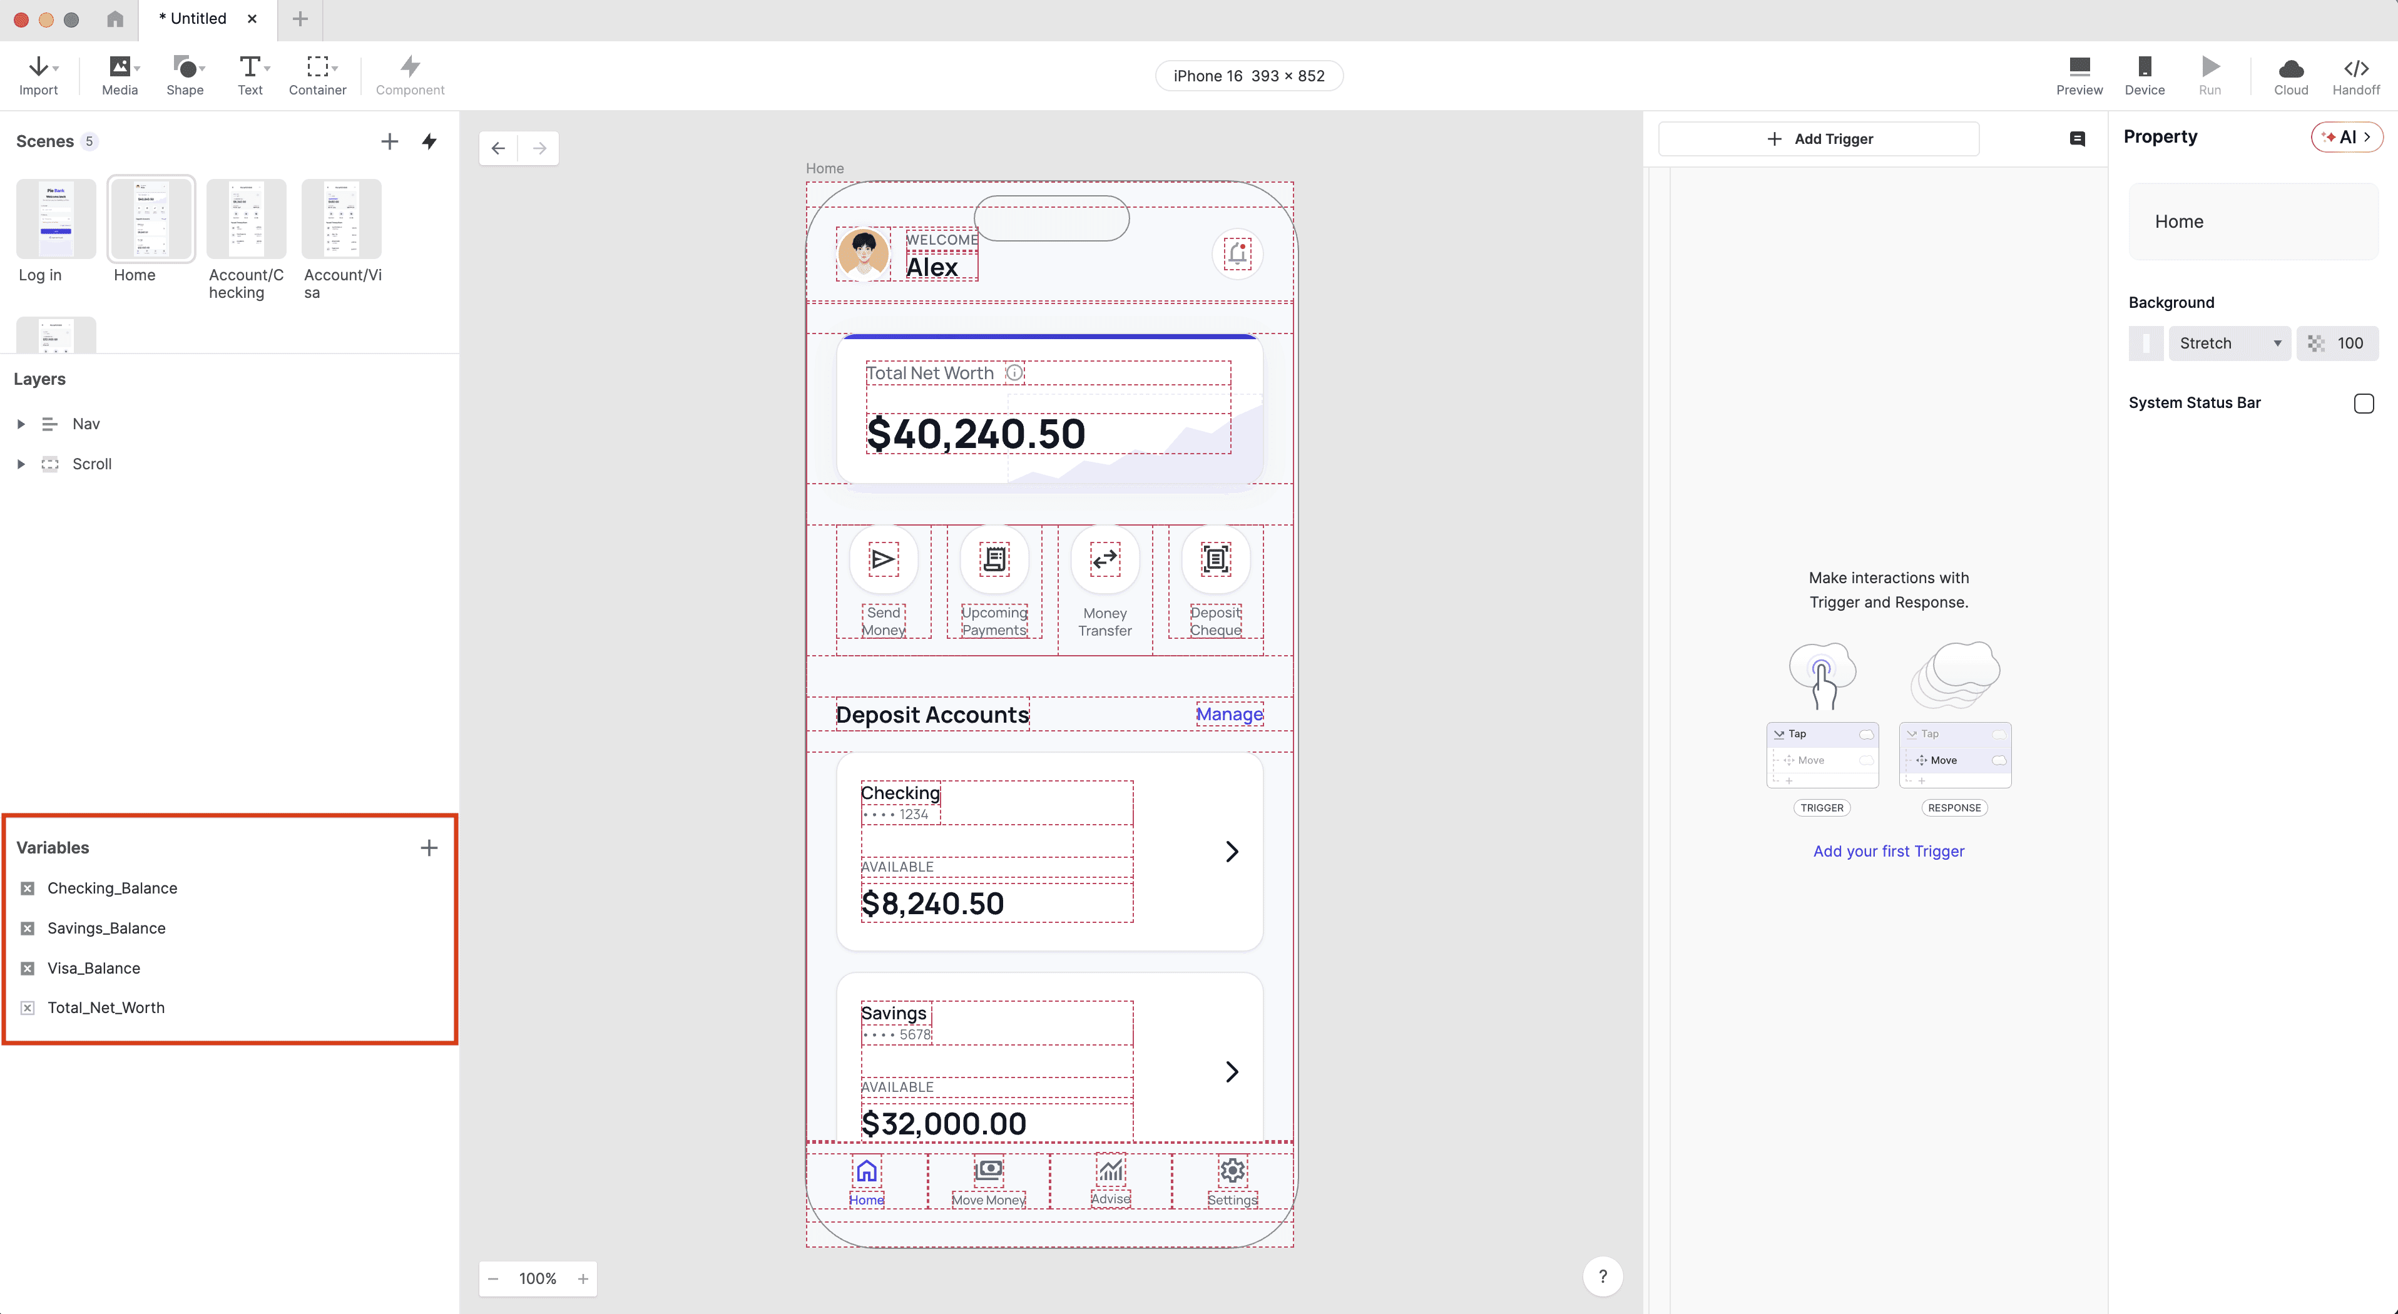The height and width of the screenshot is (1314, 2398).
Task: Go forward with the right arrow
Action: pyautogui.click(x=539, y=148)
